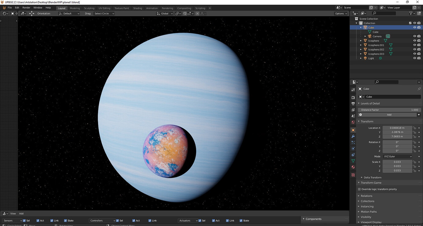
Task: Open the Output properties tab
Action: click(x=353, y=104)
